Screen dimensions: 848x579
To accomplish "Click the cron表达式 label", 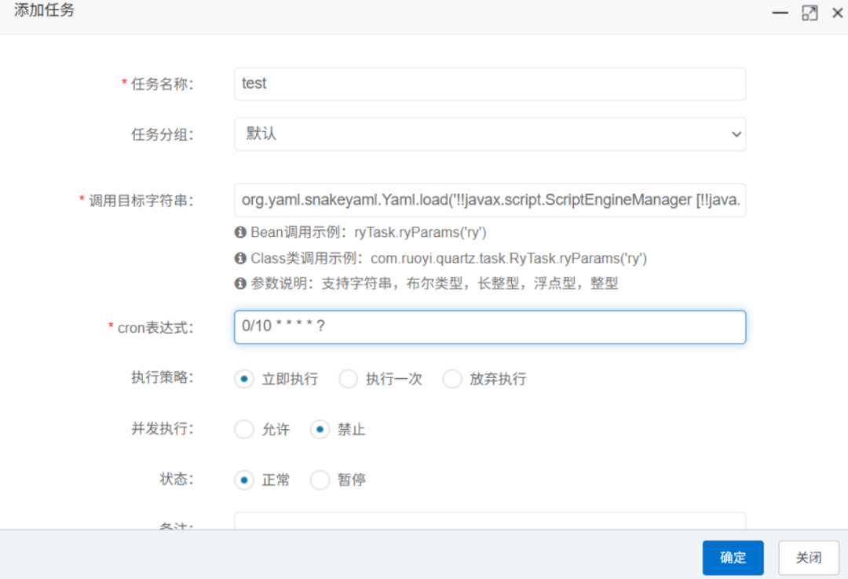I will click(x=155, y=328).
